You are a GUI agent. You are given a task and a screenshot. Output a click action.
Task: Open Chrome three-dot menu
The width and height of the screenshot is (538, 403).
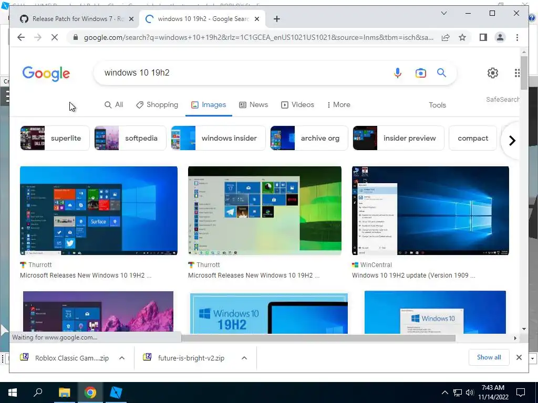[517, 37]
